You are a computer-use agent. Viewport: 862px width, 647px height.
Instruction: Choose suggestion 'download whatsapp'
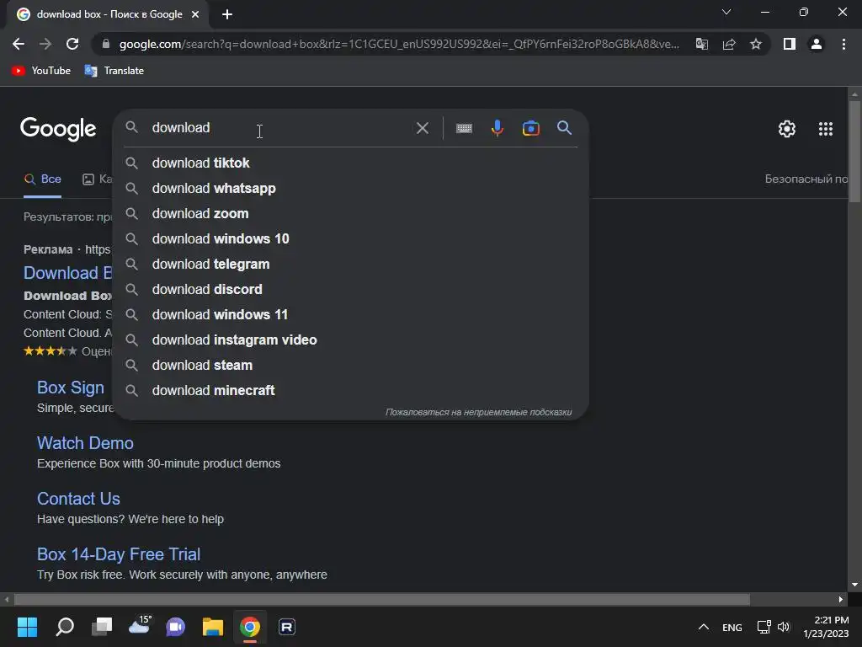(351, 188)
